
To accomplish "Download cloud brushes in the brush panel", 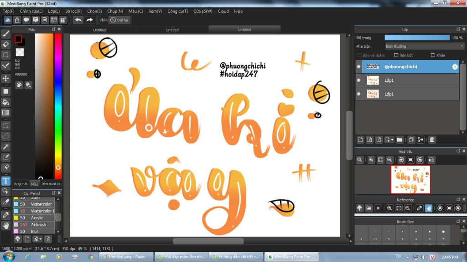I will [x=18, y=239].
